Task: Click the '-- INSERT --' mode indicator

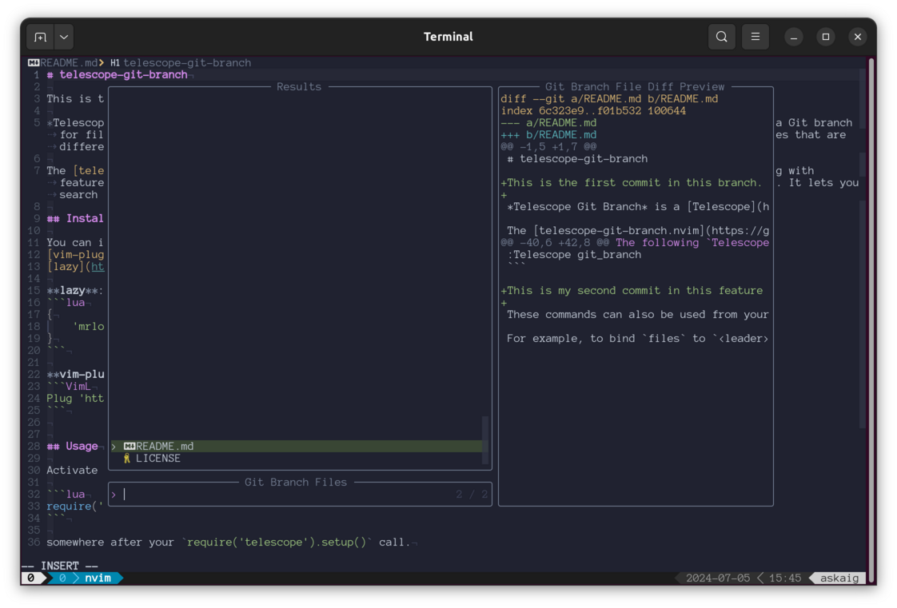Action: [60, 566]
